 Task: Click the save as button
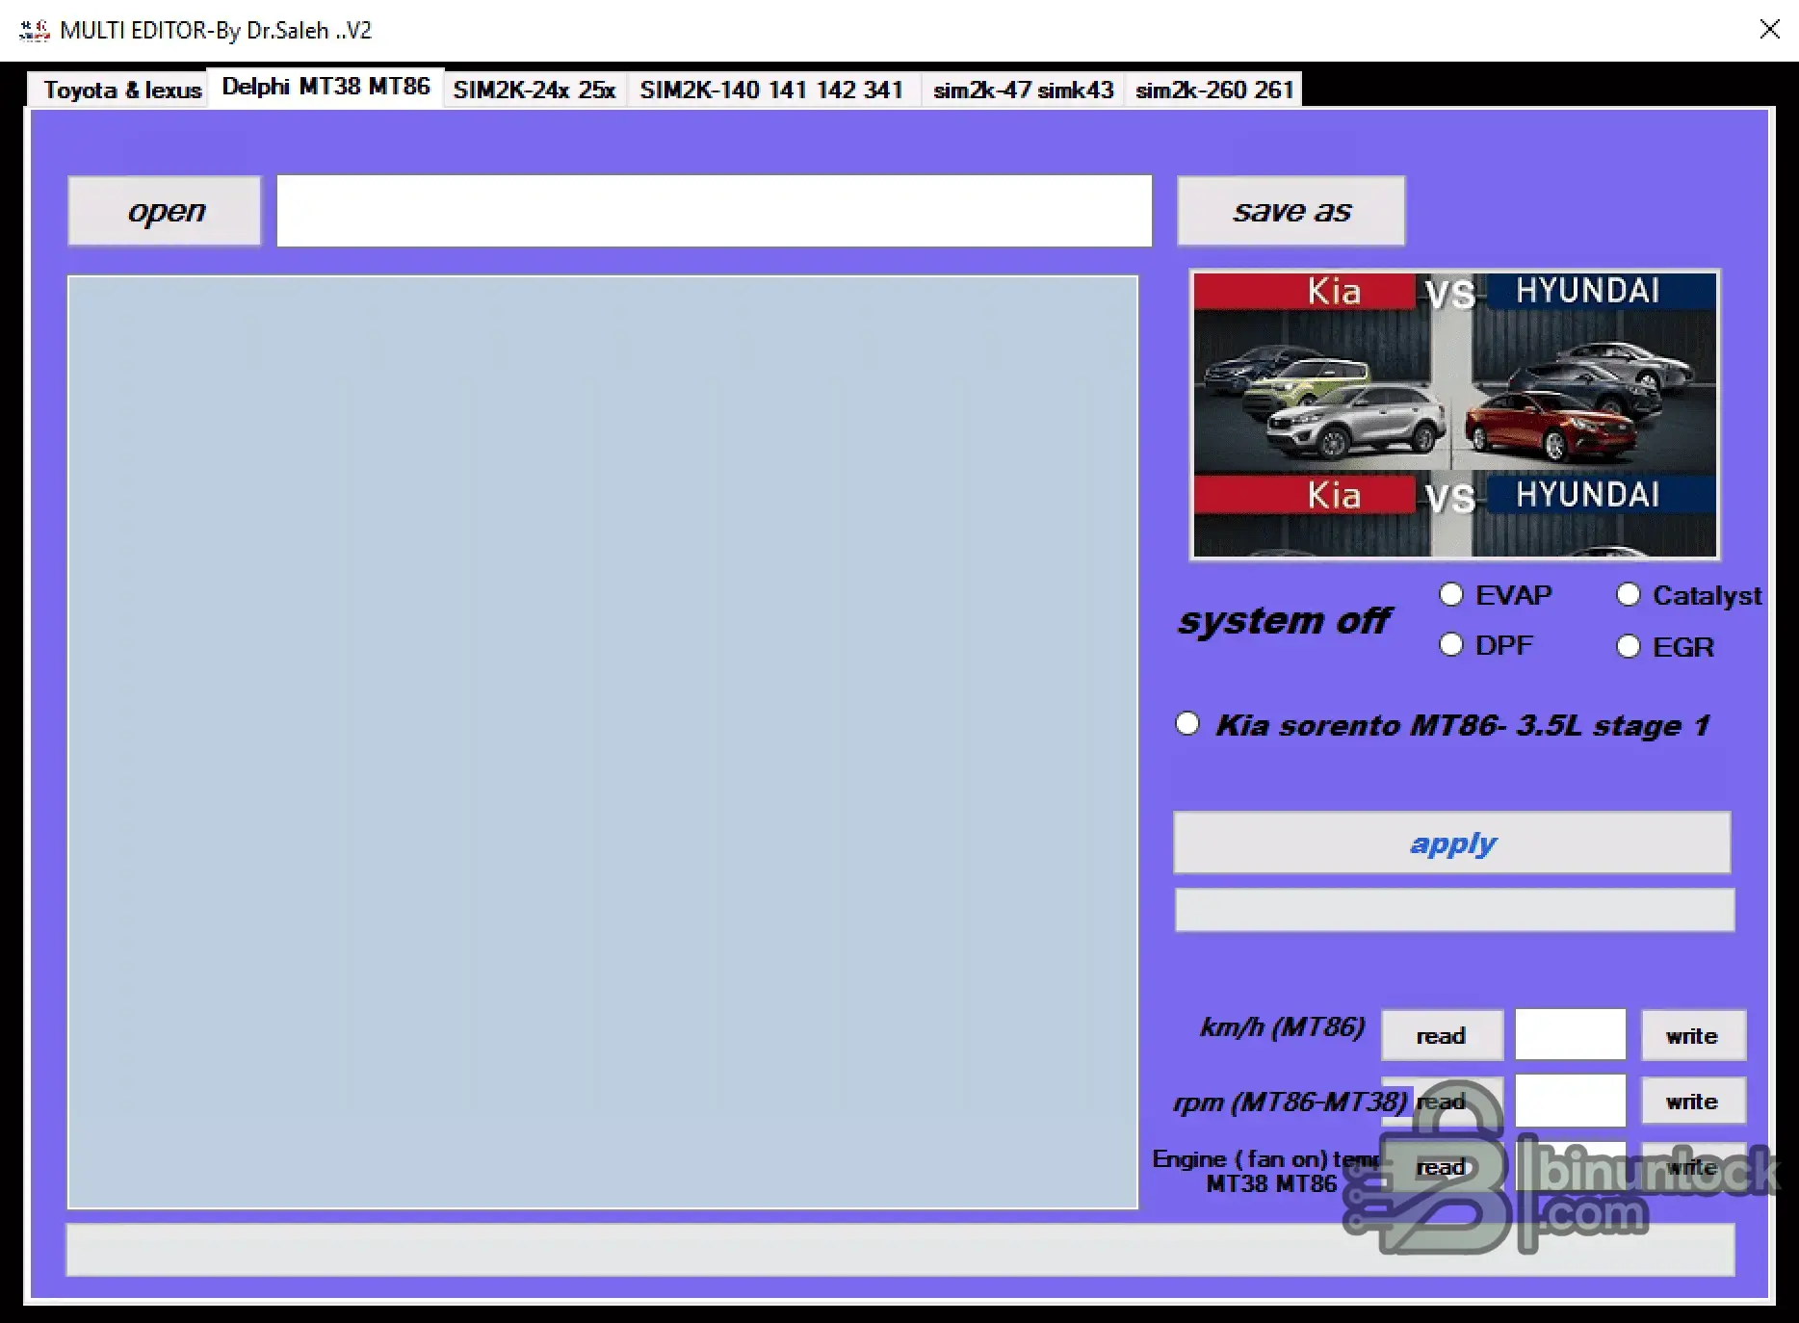[1291, 211]
